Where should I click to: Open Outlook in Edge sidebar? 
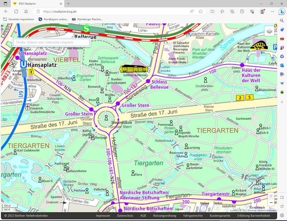point(282,65)
